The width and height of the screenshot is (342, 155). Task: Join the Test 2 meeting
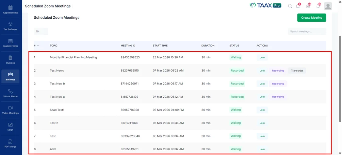pyautogui.click(x=262, y=123)
